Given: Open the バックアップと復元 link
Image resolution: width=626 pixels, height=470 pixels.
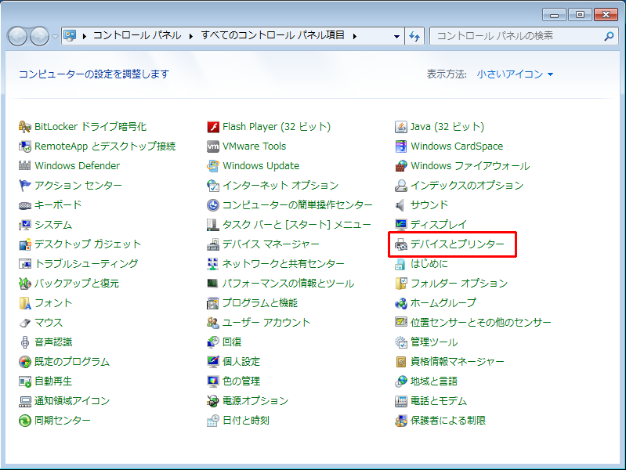Looking at the screenshot, I should tap(77, 284).
